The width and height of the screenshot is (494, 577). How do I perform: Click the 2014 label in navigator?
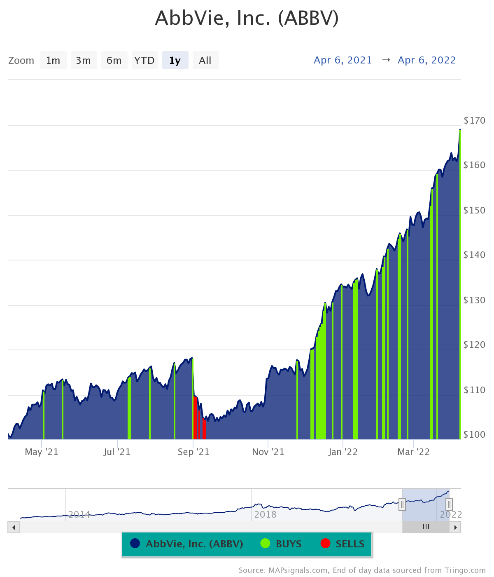click(79, 514)
